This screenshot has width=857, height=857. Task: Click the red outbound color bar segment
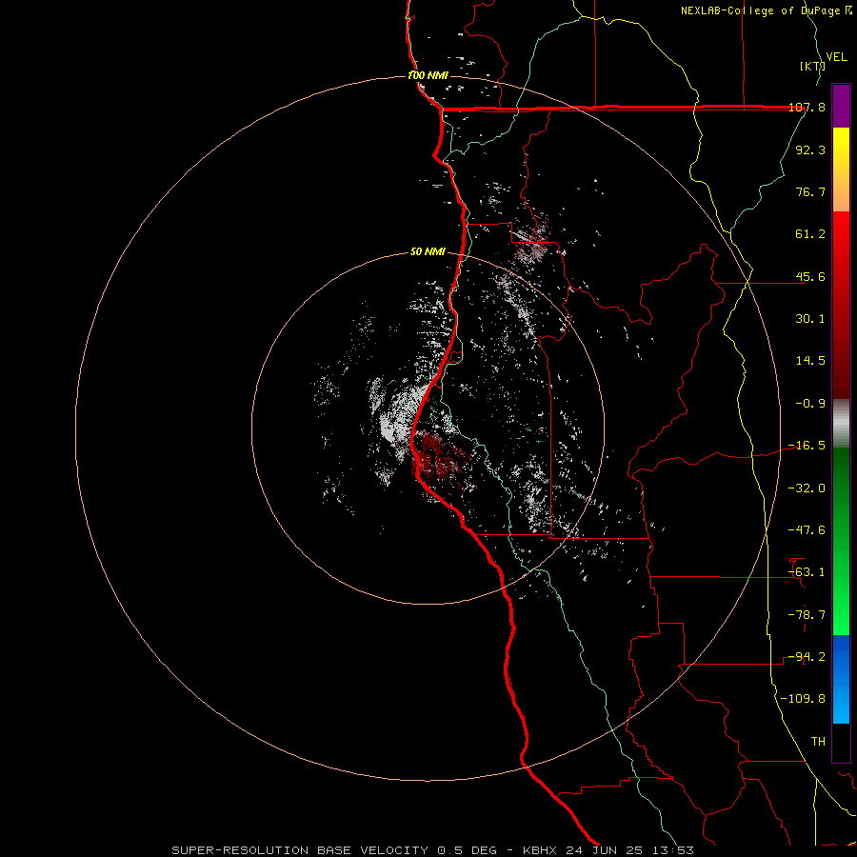[841, 305]
